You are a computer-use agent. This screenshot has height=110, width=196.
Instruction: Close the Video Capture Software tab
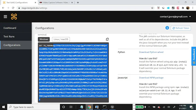pos(72,2)
